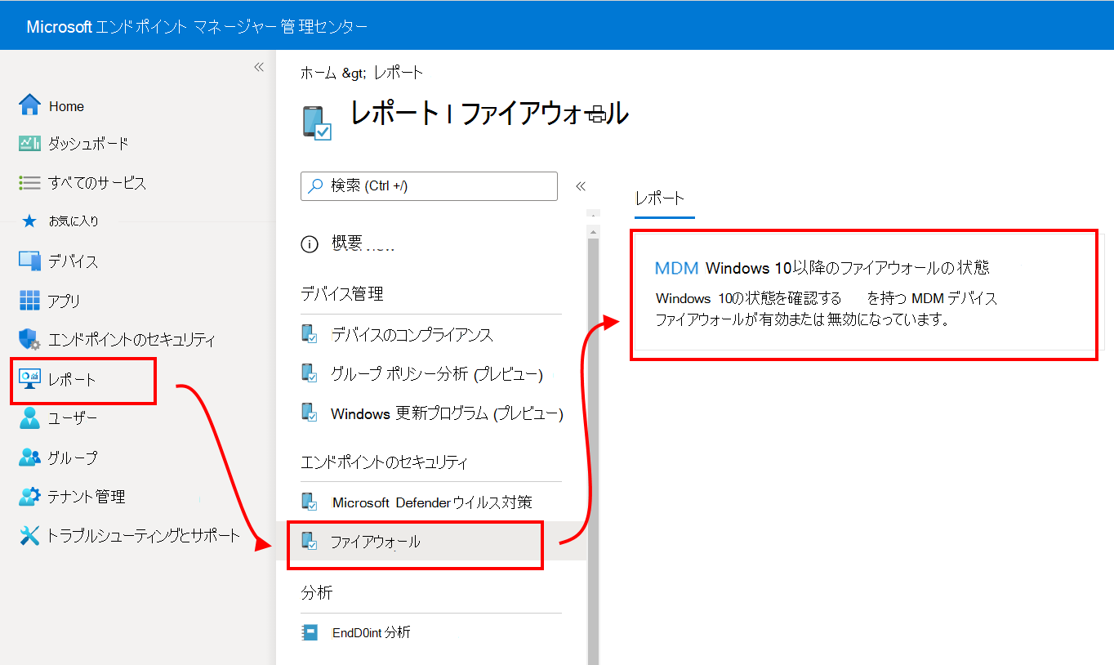Image resolution: width=1114 pixels, height=665 pixels.
Task: Click the Microsoft Defender ウイルス対策 device icon
Action: coord(310,502)
